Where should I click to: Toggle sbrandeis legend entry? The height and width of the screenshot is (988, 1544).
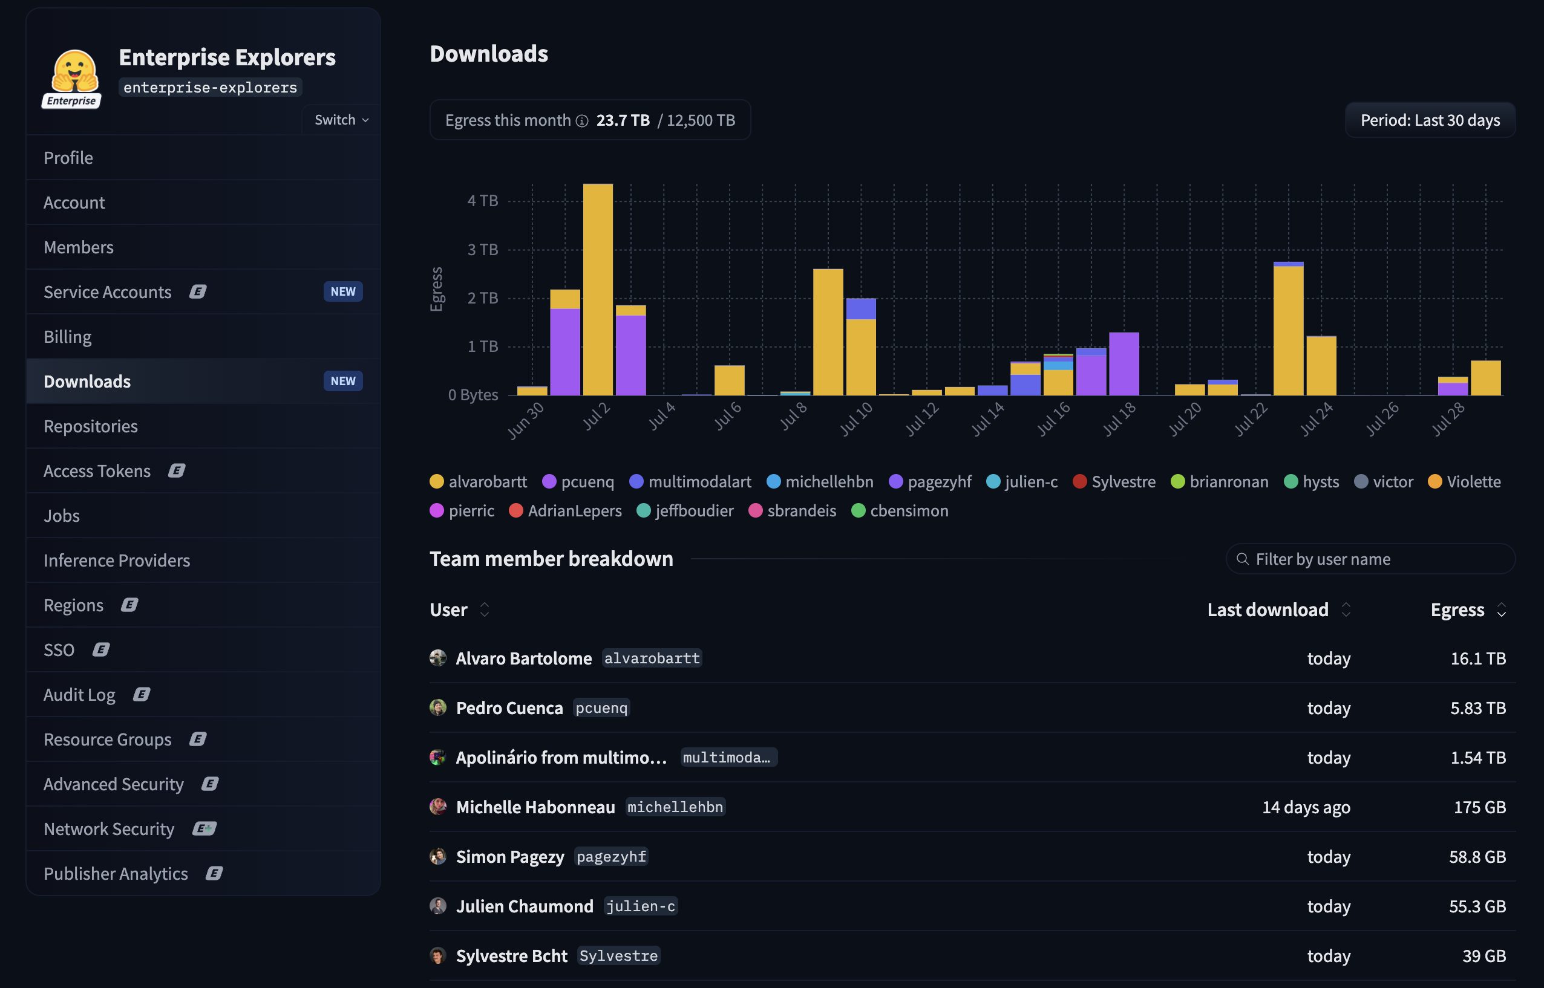792,511
